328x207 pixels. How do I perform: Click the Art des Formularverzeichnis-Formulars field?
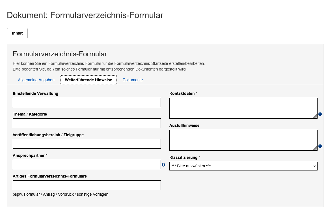[x=87, y=185]
